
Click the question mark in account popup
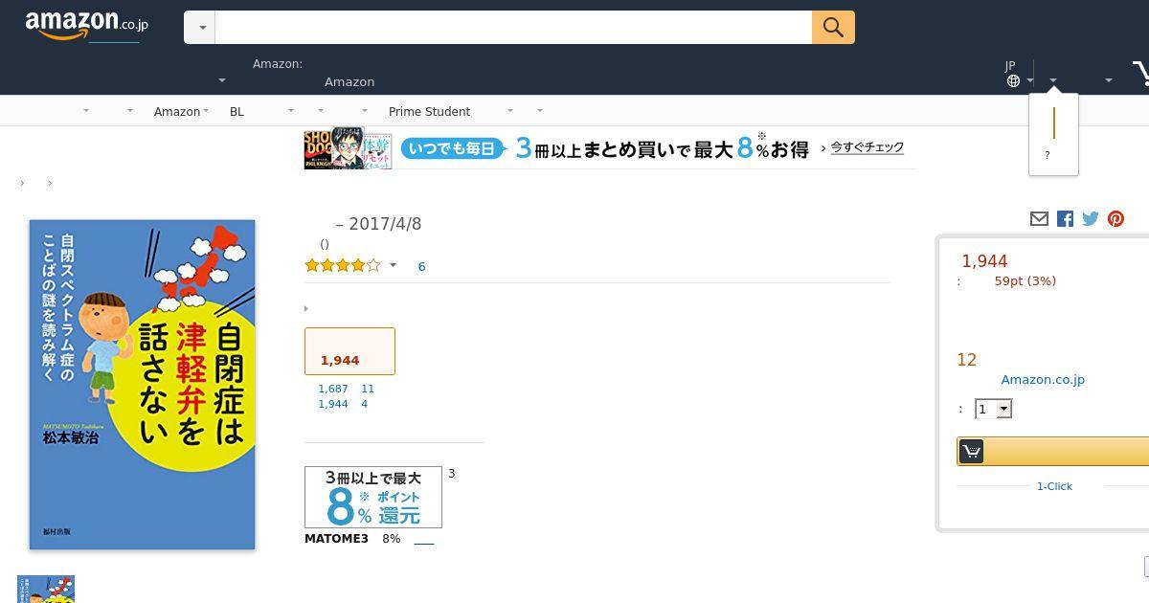point(1048,155)
